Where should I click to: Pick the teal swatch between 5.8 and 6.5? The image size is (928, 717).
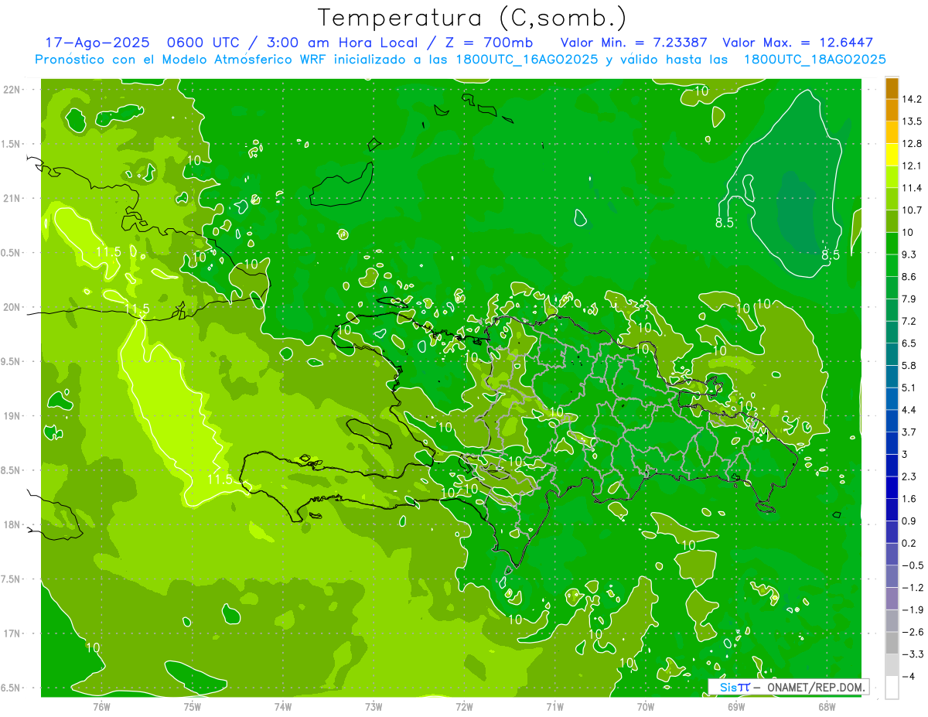click(892, 354)
